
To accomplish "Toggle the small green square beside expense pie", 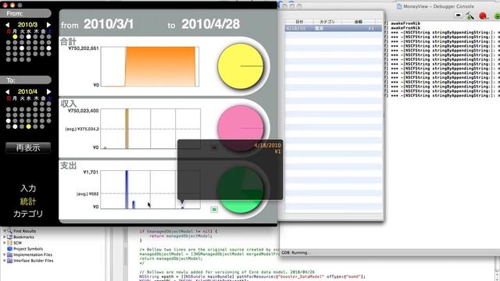I will pos(214,209).
